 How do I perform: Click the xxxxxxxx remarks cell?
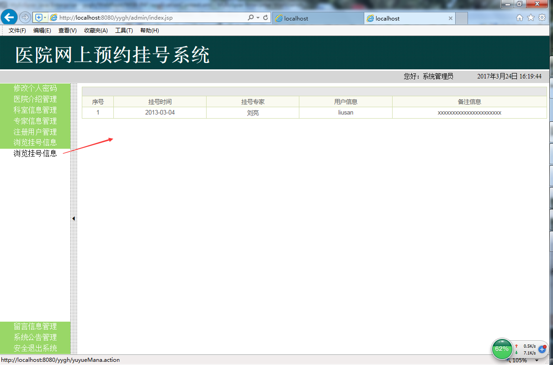point(469,113)
